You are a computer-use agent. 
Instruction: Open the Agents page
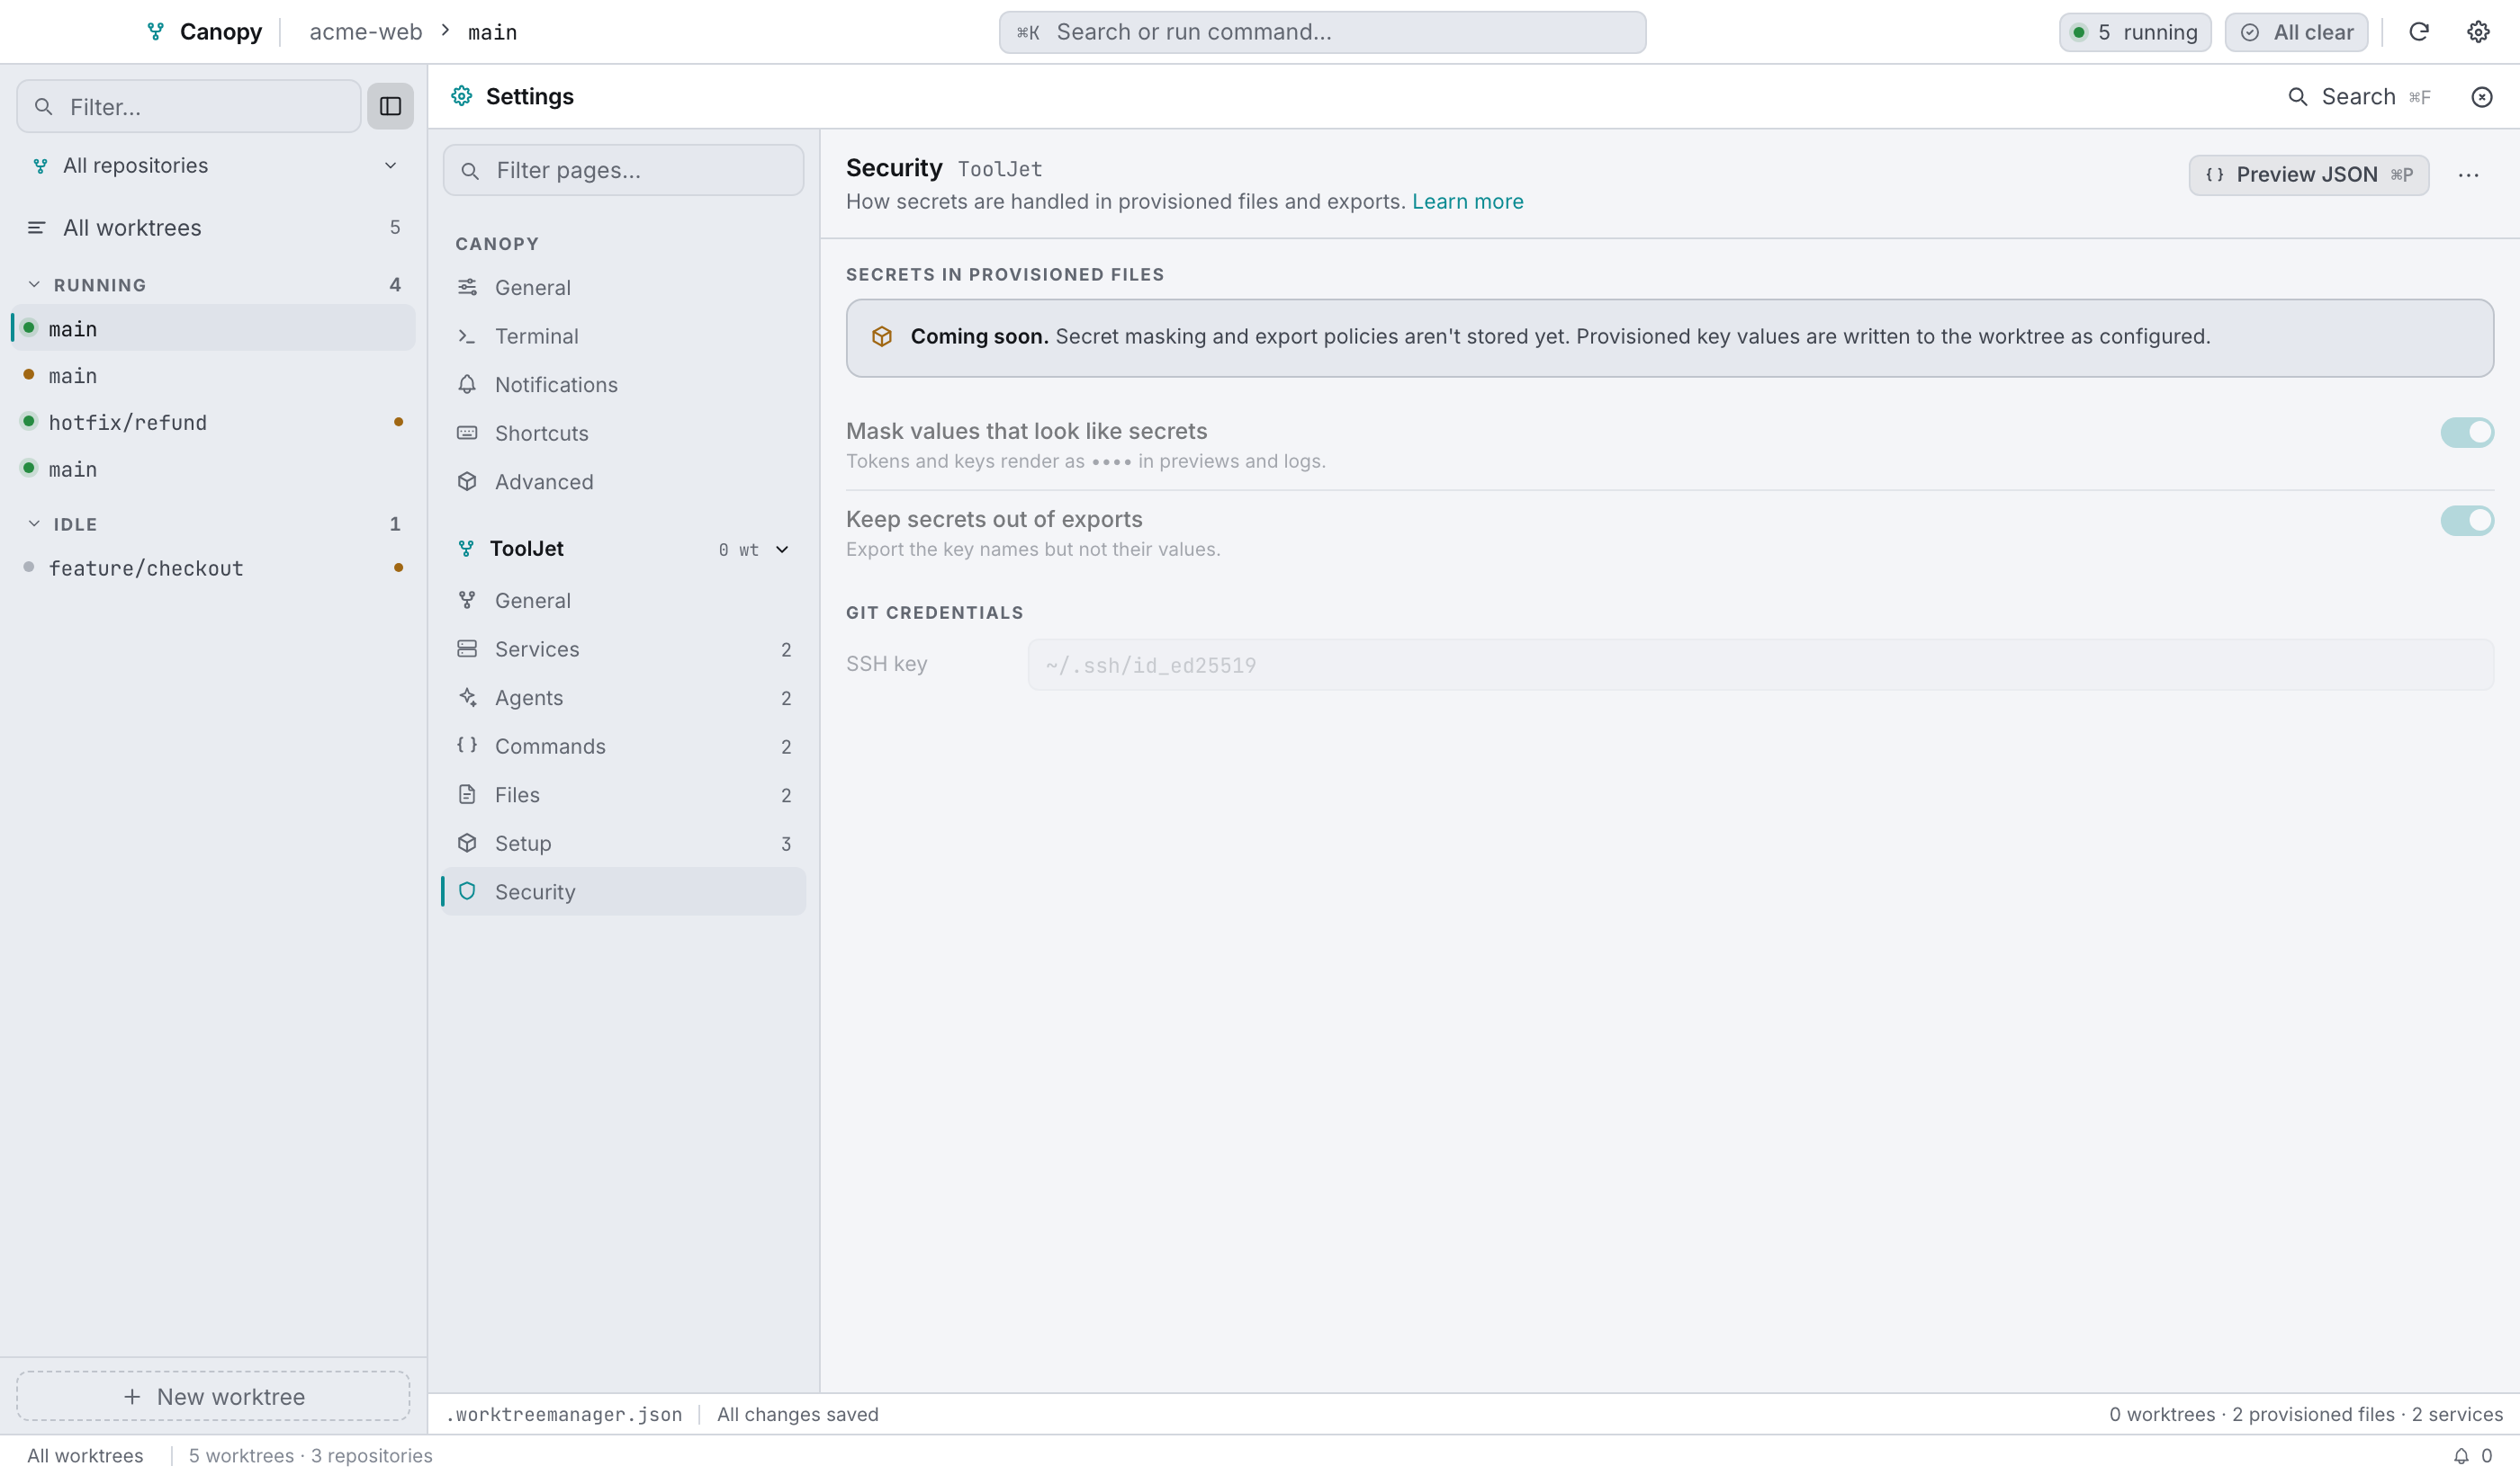pyautogui.click(x=623, y=698)
